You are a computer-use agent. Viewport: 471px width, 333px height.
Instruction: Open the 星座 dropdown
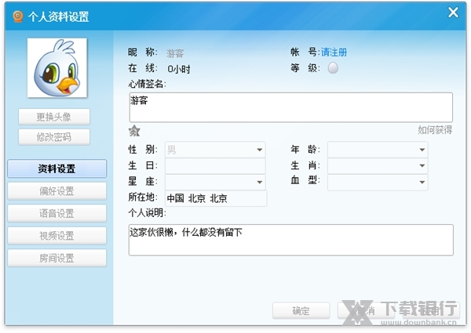pyautogui.click(x=215, y=183)
